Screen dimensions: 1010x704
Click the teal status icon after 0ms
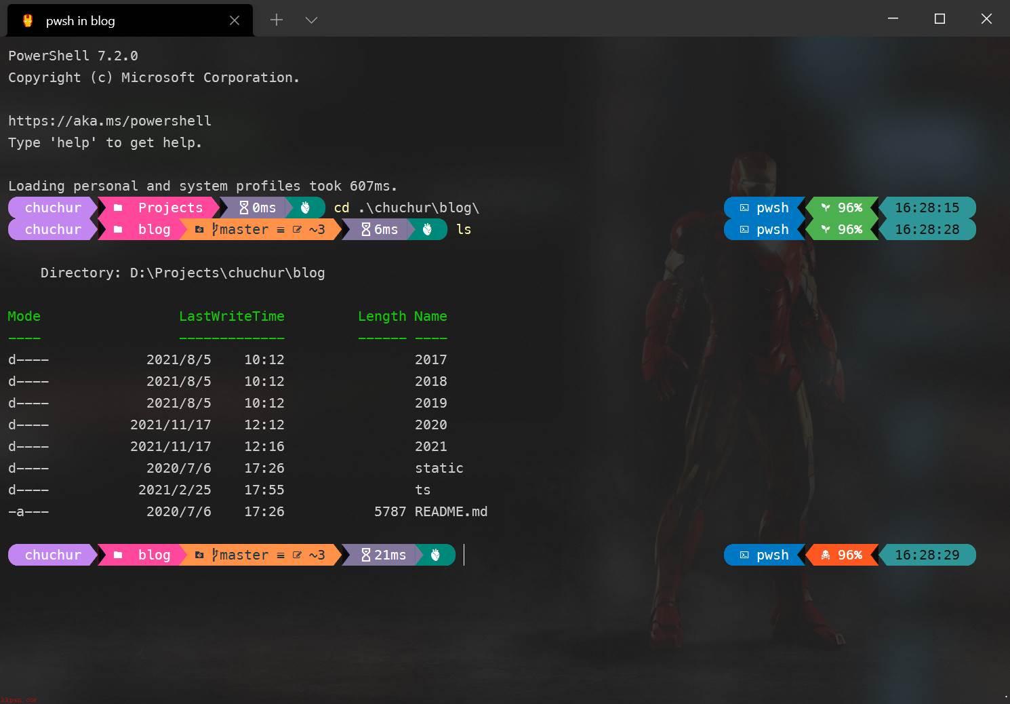(x=305, y=208)
